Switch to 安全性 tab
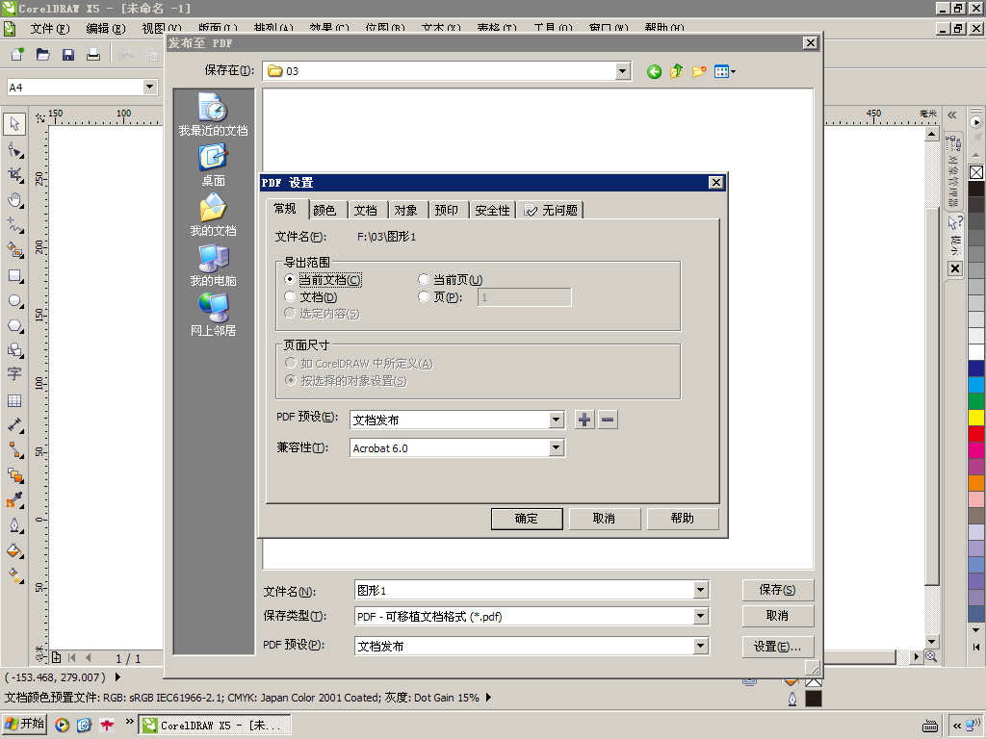Screen dimensions: 986x739 (x=492, y=210)
